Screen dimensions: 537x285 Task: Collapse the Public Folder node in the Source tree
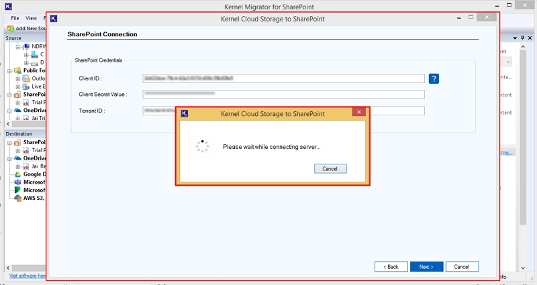[x=9, y=71]
